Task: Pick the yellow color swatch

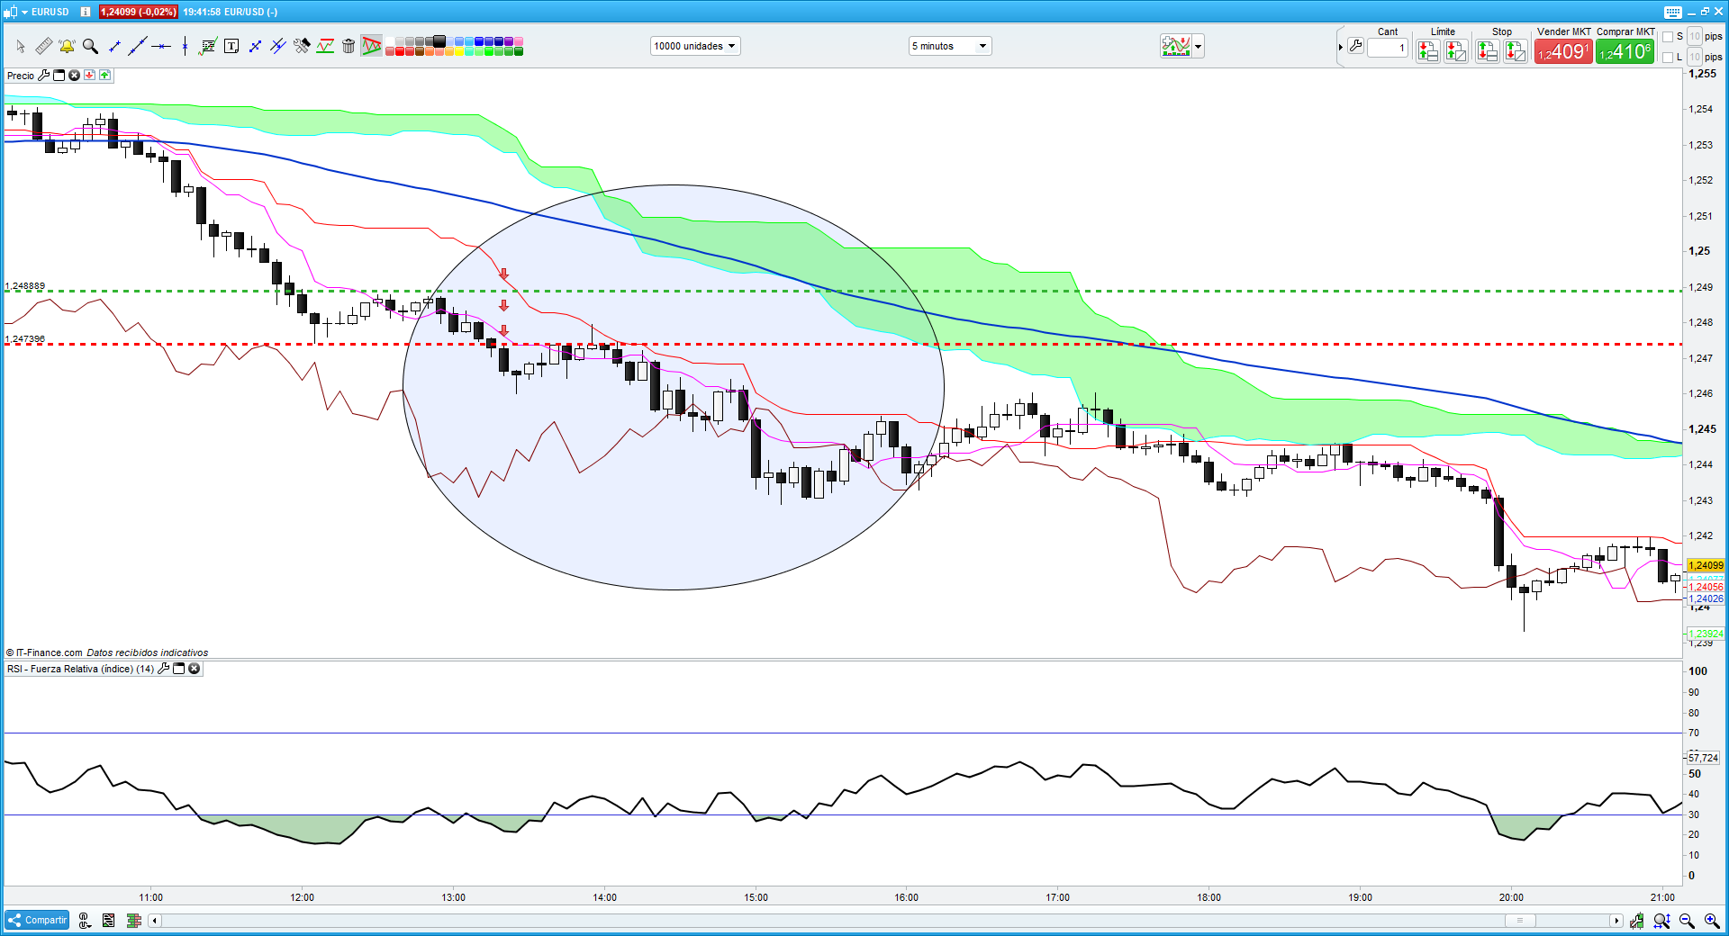Action: 459,51
